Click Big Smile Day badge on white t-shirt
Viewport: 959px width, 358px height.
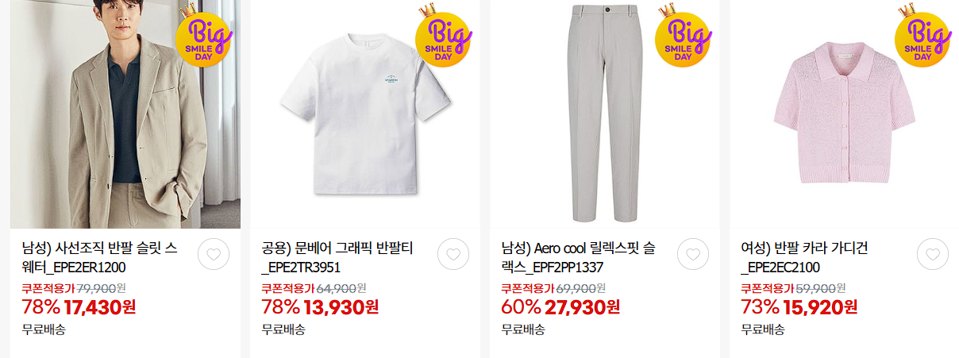point(443,37)
